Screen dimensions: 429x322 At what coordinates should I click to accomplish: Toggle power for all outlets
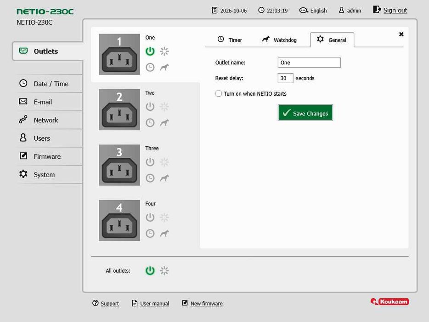point(150,270)
